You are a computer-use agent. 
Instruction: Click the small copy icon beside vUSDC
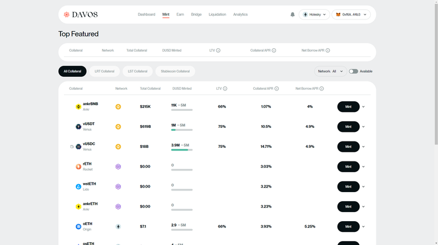(72, 147)
